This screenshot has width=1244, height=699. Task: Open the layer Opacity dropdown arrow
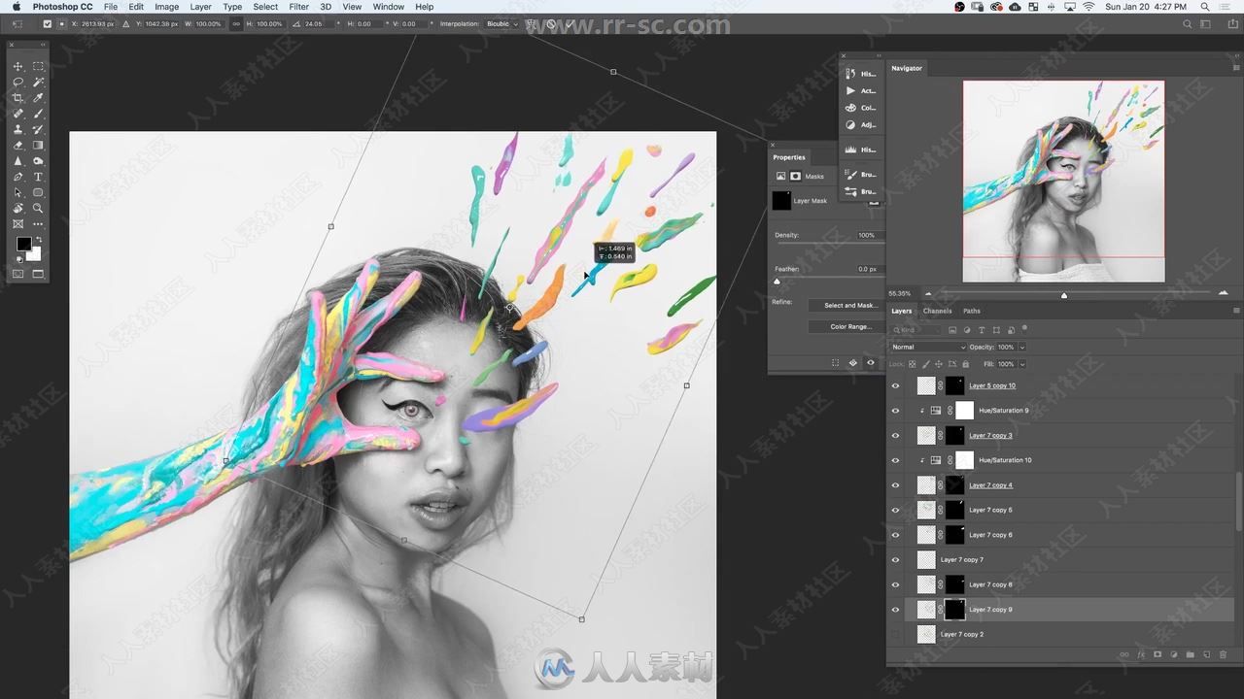[1021, 347]
